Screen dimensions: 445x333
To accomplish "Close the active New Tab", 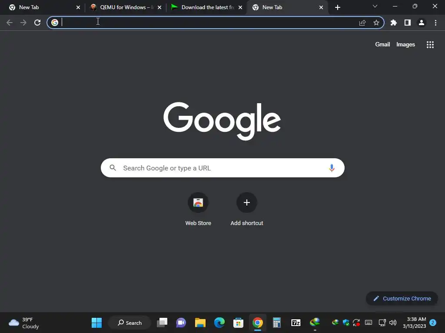I will tap(321, 7).
